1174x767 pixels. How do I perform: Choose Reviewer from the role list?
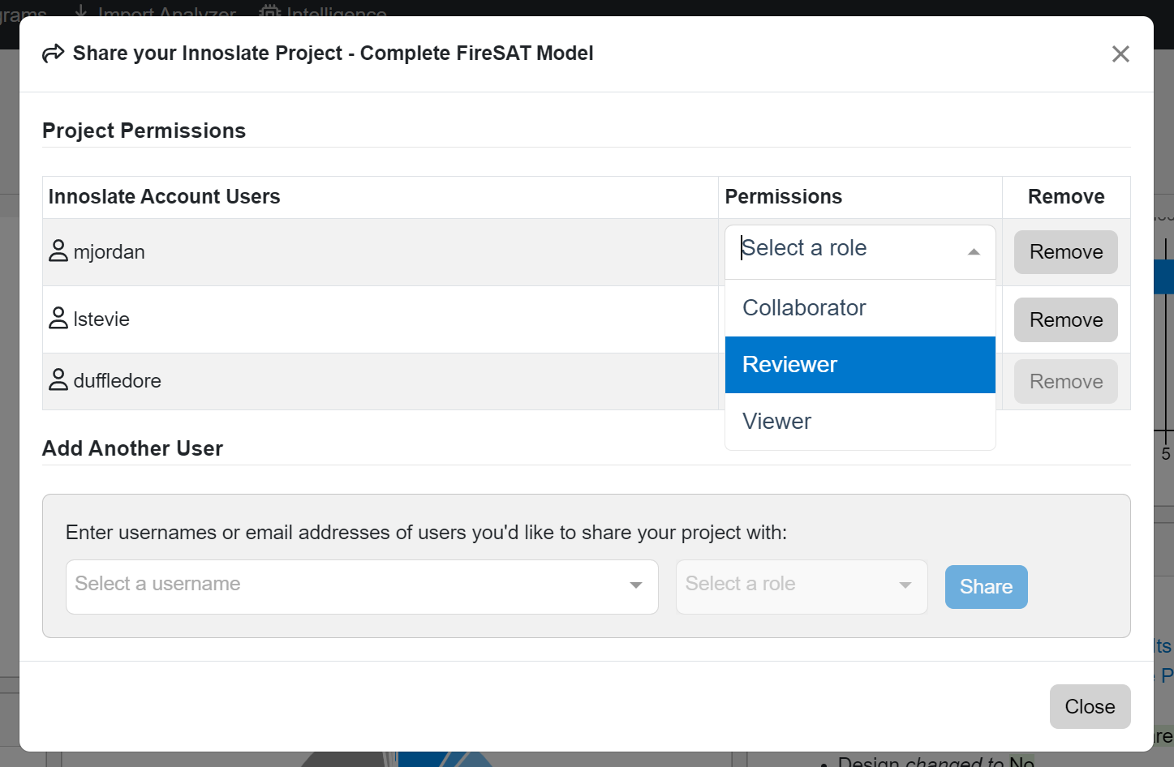point(860,365)
